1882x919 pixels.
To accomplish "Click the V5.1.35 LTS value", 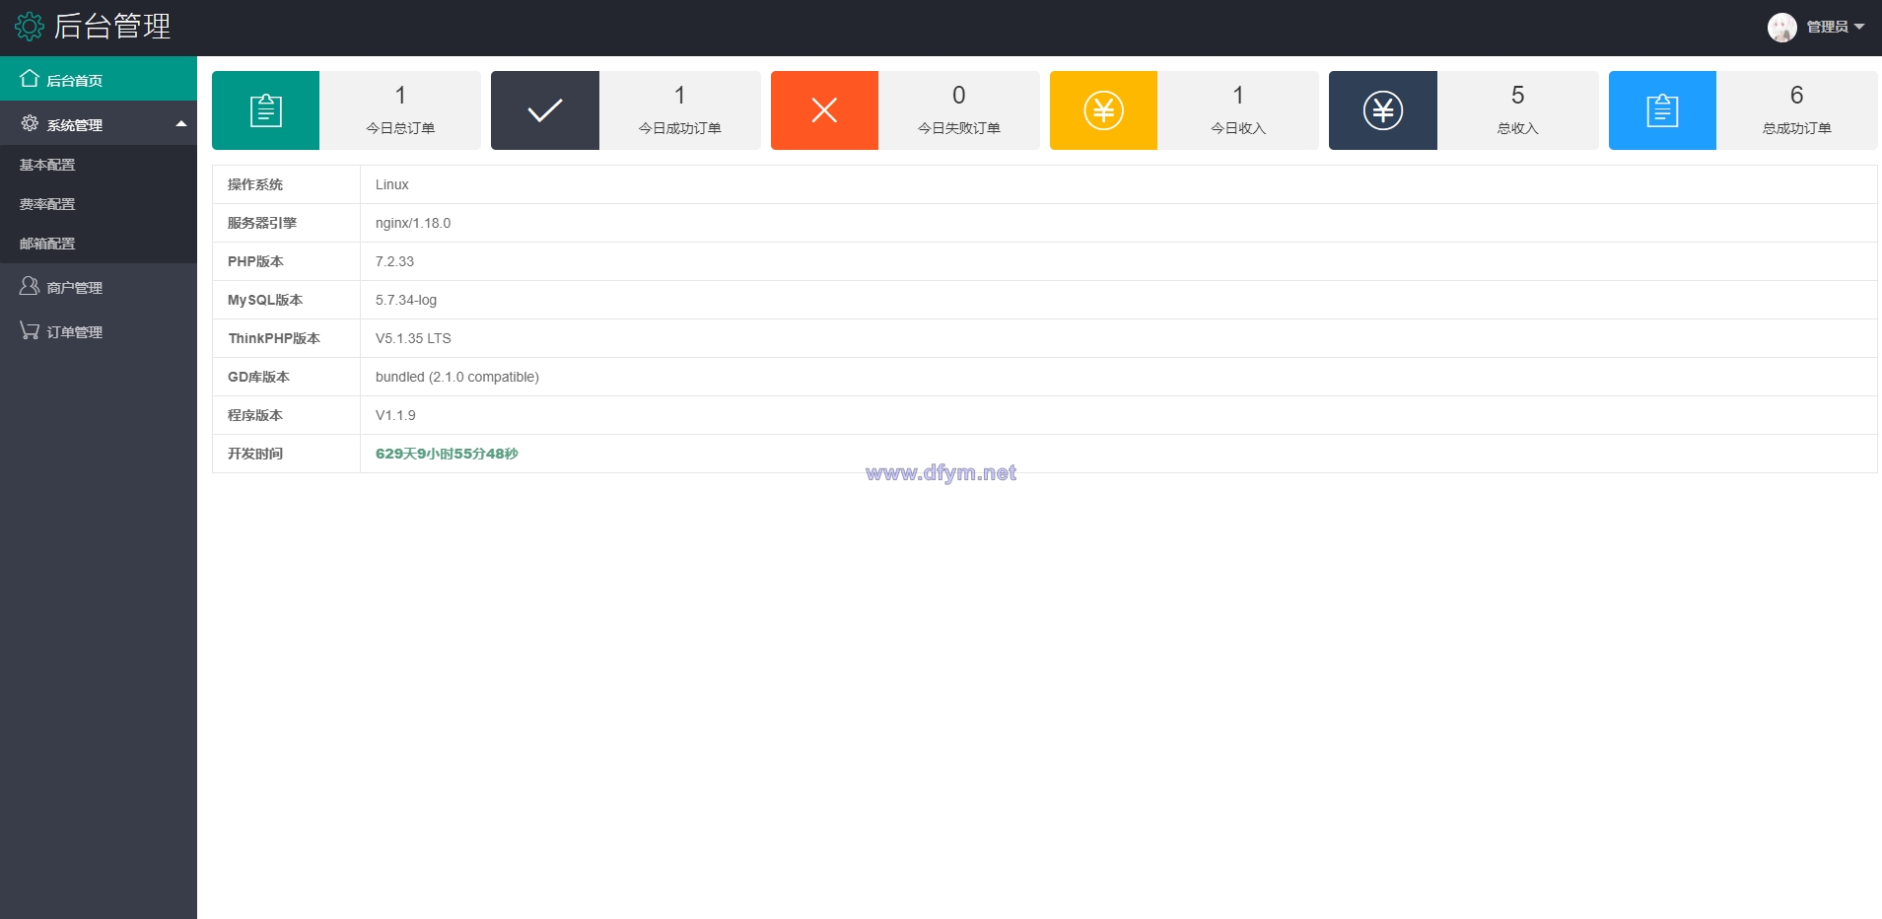I will [x=413, y=338].
